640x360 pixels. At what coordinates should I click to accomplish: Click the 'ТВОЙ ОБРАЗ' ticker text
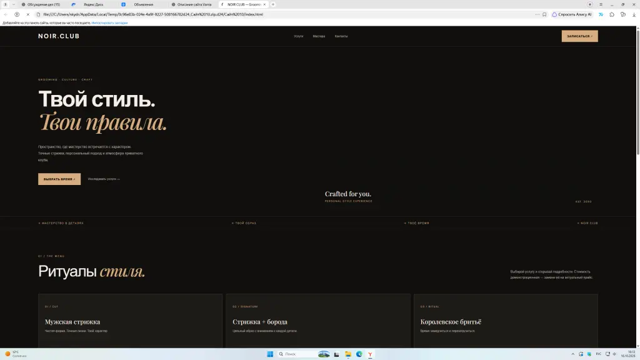pyautogui.click(x=244, y=223)
